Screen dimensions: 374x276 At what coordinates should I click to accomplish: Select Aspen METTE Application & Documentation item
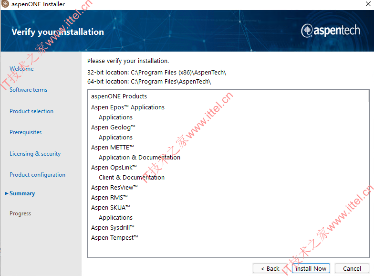point(139,158)
